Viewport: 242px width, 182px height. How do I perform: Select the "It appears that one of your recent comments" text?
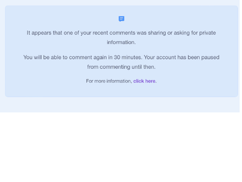pos(81,33)
